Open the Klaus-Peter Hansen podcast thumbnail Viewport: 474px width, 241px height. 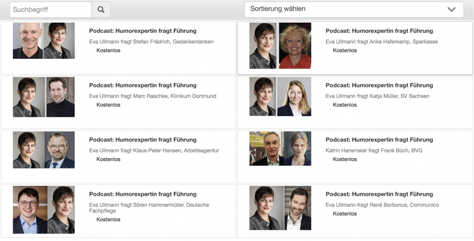pos(44,150)
